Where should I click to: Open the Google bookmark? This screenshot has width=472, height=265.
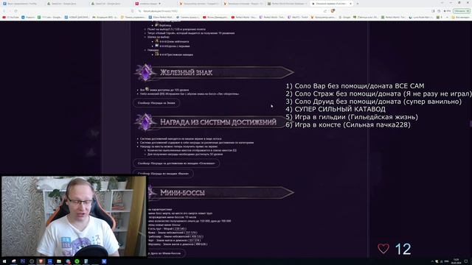click(345, 18)
